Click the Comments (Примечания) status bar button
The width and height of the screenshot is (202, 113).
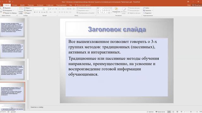160,112
